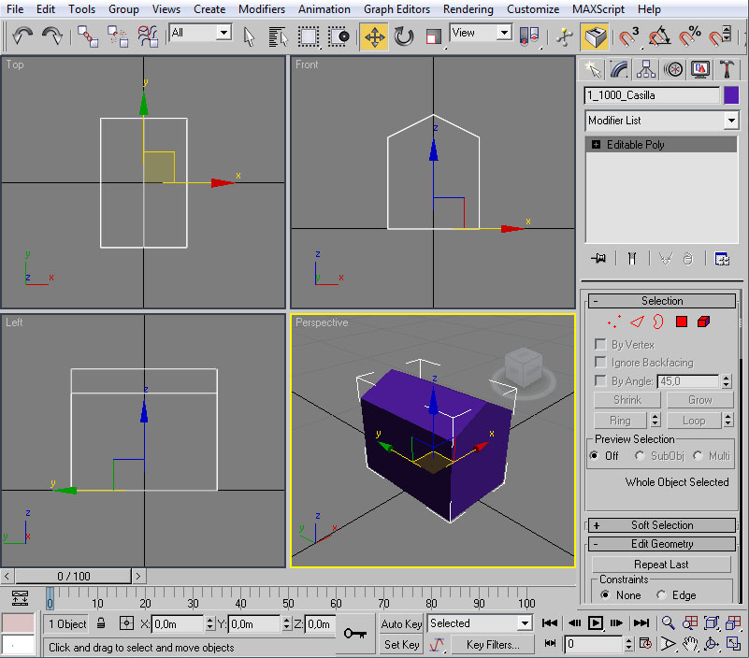Enable the By Vertex checkbox
Screen dimensions: 749x658
click(600, 345)
